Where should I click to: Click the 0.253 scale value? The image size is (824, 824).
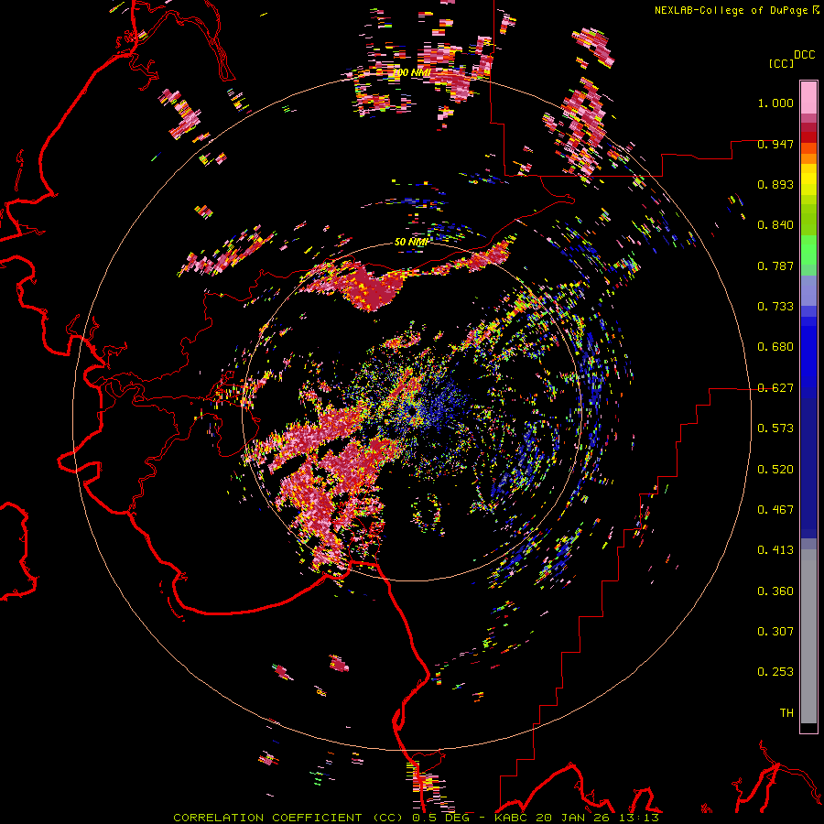pyautogui.click(x=775, y=672)
